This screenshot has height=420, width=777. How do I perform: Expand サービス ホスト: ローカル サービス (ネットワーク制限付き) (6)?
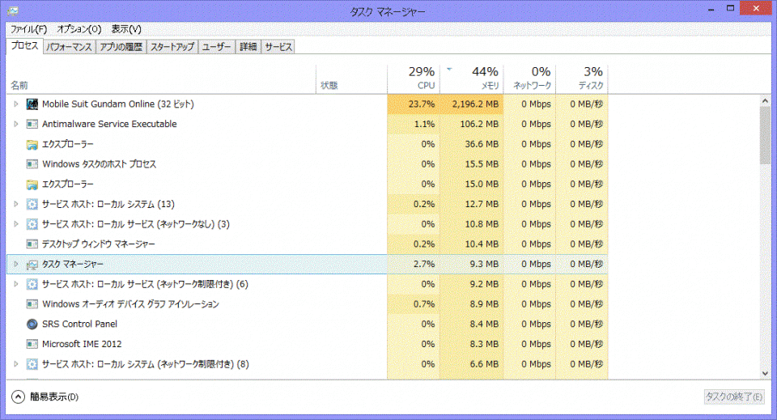(16, 284)
